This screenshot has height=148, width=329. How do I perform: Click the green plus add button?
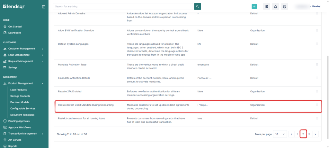(x=254, y=6)
